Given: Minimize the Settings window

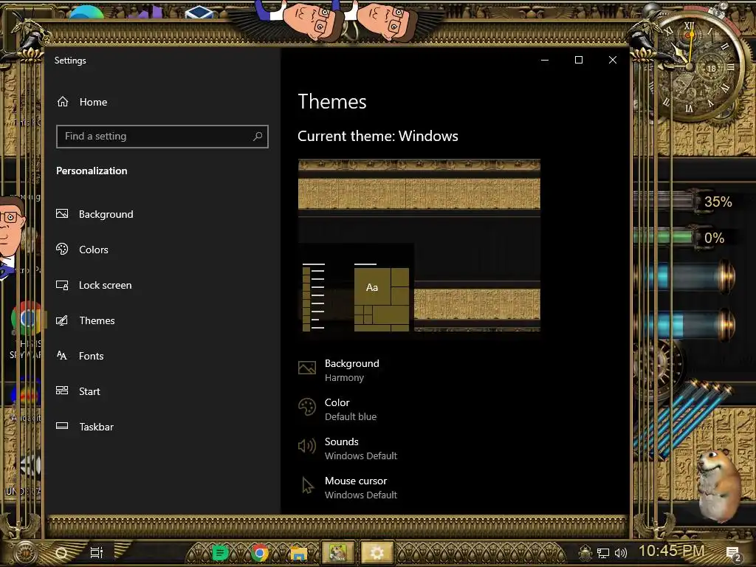Looking at the screenshot, I should pos(545,60).
